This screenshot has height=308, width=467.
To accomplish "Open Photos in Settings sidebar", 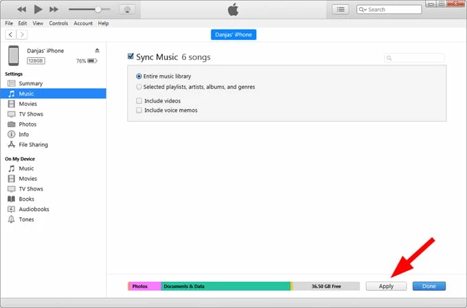I will tap(27, 124).
